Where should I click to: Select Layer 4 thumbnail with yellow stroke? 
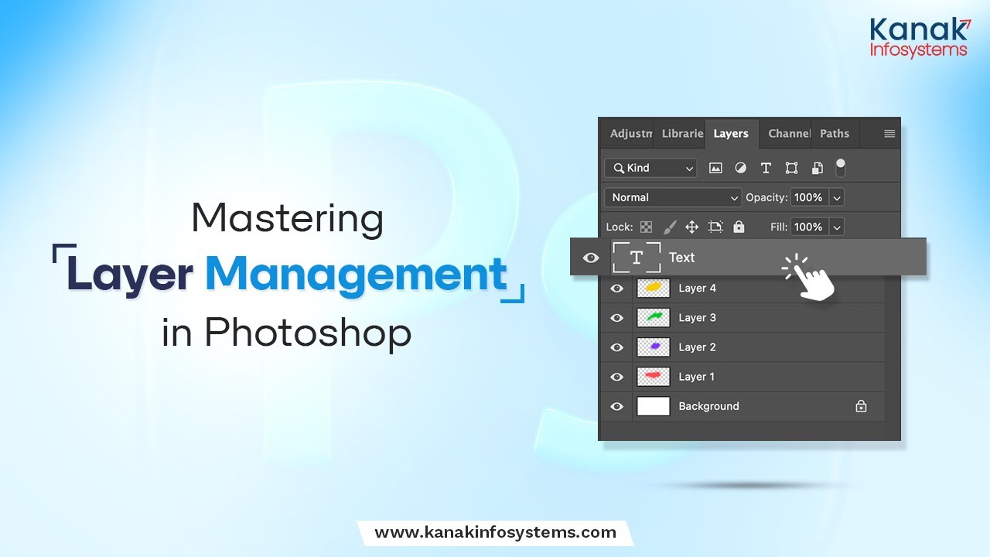(654, 289)
